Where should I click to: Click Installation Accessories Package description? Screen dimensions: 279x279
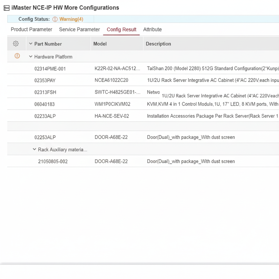tap(213, 116)
